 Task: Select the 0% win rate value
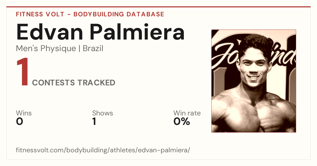coord(182,121)
